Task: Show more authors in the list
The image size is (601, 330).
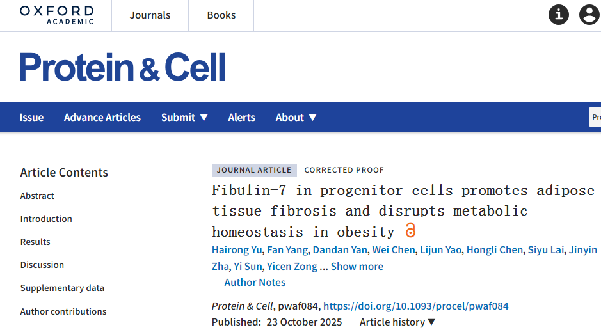Action: (357, 267)
